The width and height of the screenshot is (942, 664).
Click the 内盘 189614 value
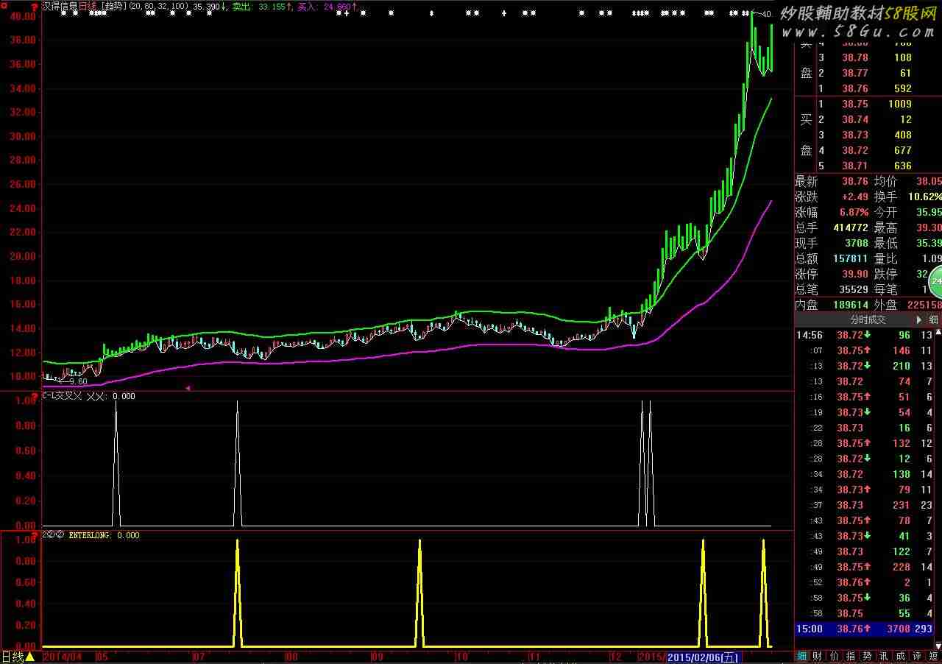coord(851,305)
